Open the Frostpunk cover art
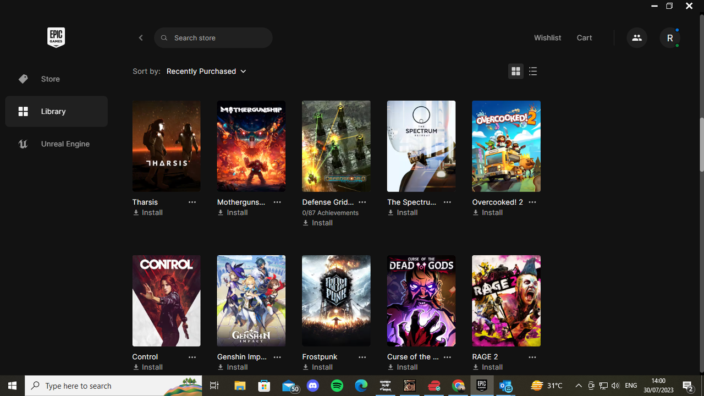 point(336,301)
